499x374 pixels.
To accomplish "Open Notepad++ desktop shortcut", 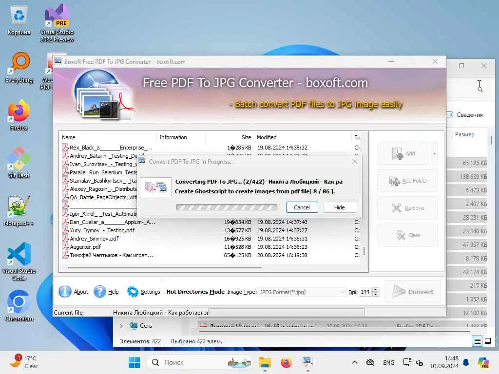I will [19, 210].
